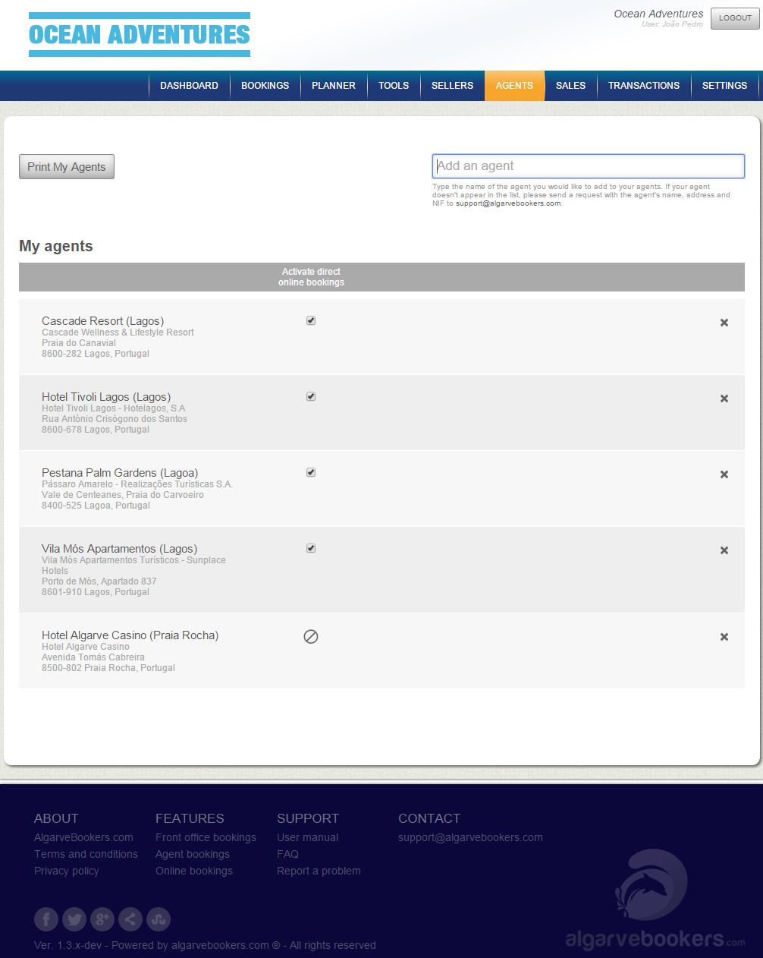Viewport: 763px width, 958px height.
Task: Open the Settings tab
Action: [724, 86]
